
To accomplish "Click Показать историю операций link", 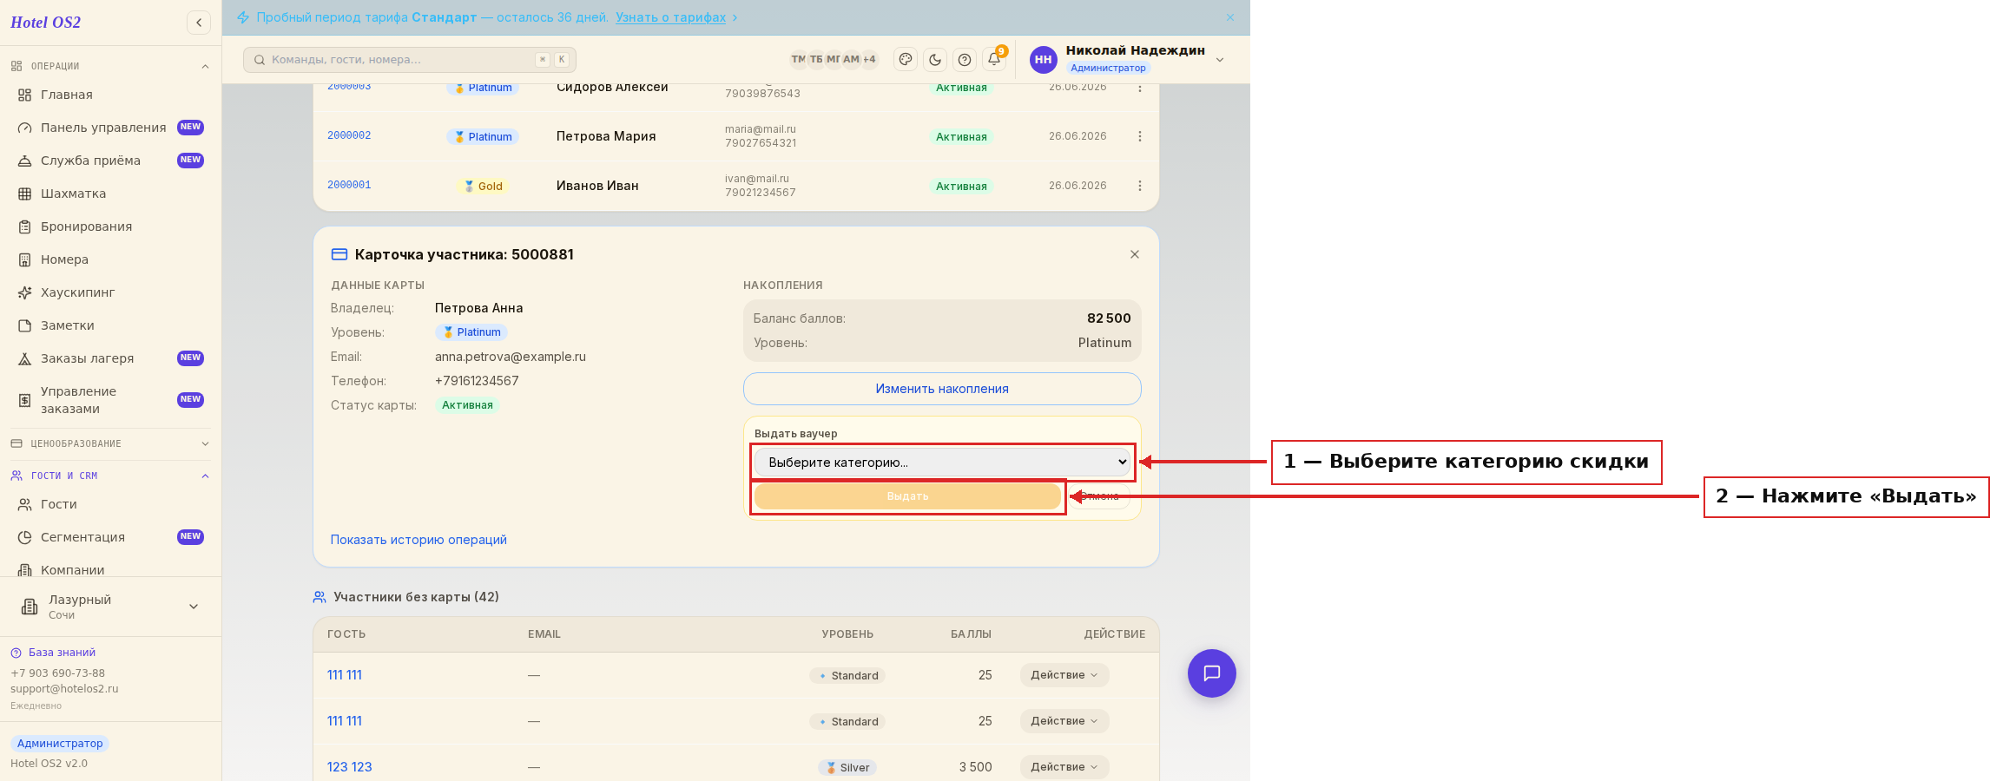I will click(418, 540).
